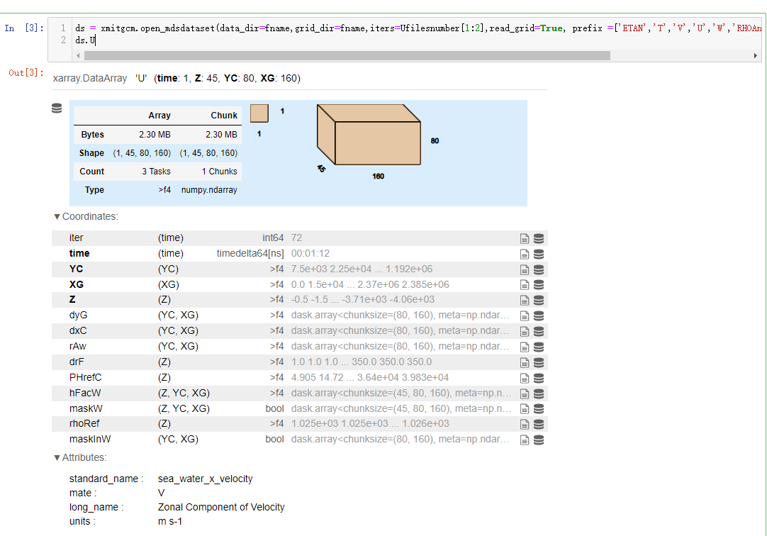The height and width of the screenshot is (536, 767).
Task: Show data repr for dxC coordinate
Action: (x=539, y=331)
